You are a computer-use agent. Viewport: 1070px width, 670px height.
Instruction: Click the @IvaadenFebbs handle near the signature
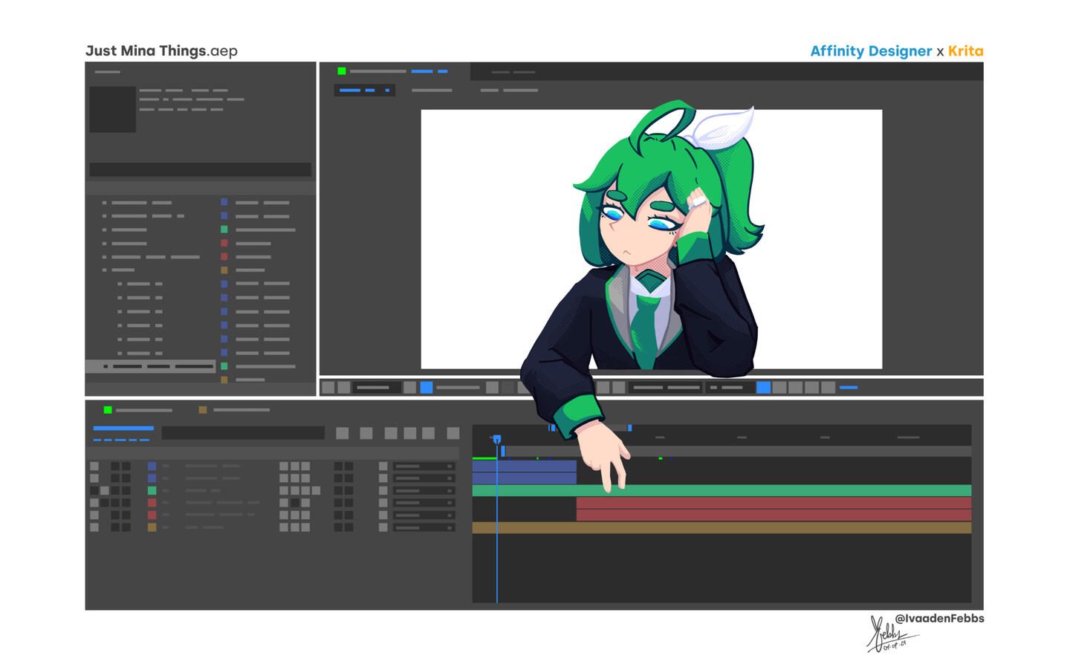[939, 618]
